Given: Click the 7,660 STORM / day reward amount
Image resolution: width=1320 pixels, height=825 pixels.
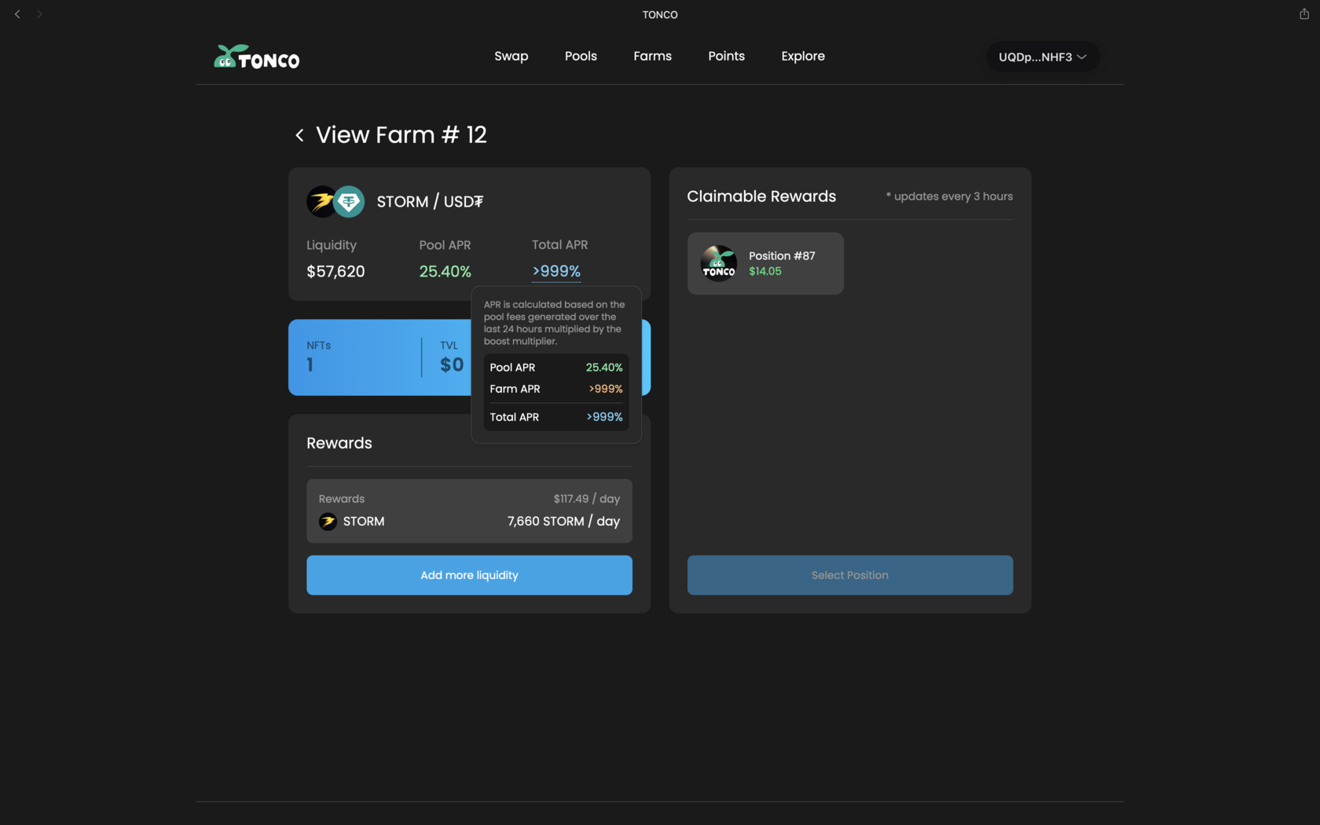Looking at the screenshot, I should [x=563, y=522].
